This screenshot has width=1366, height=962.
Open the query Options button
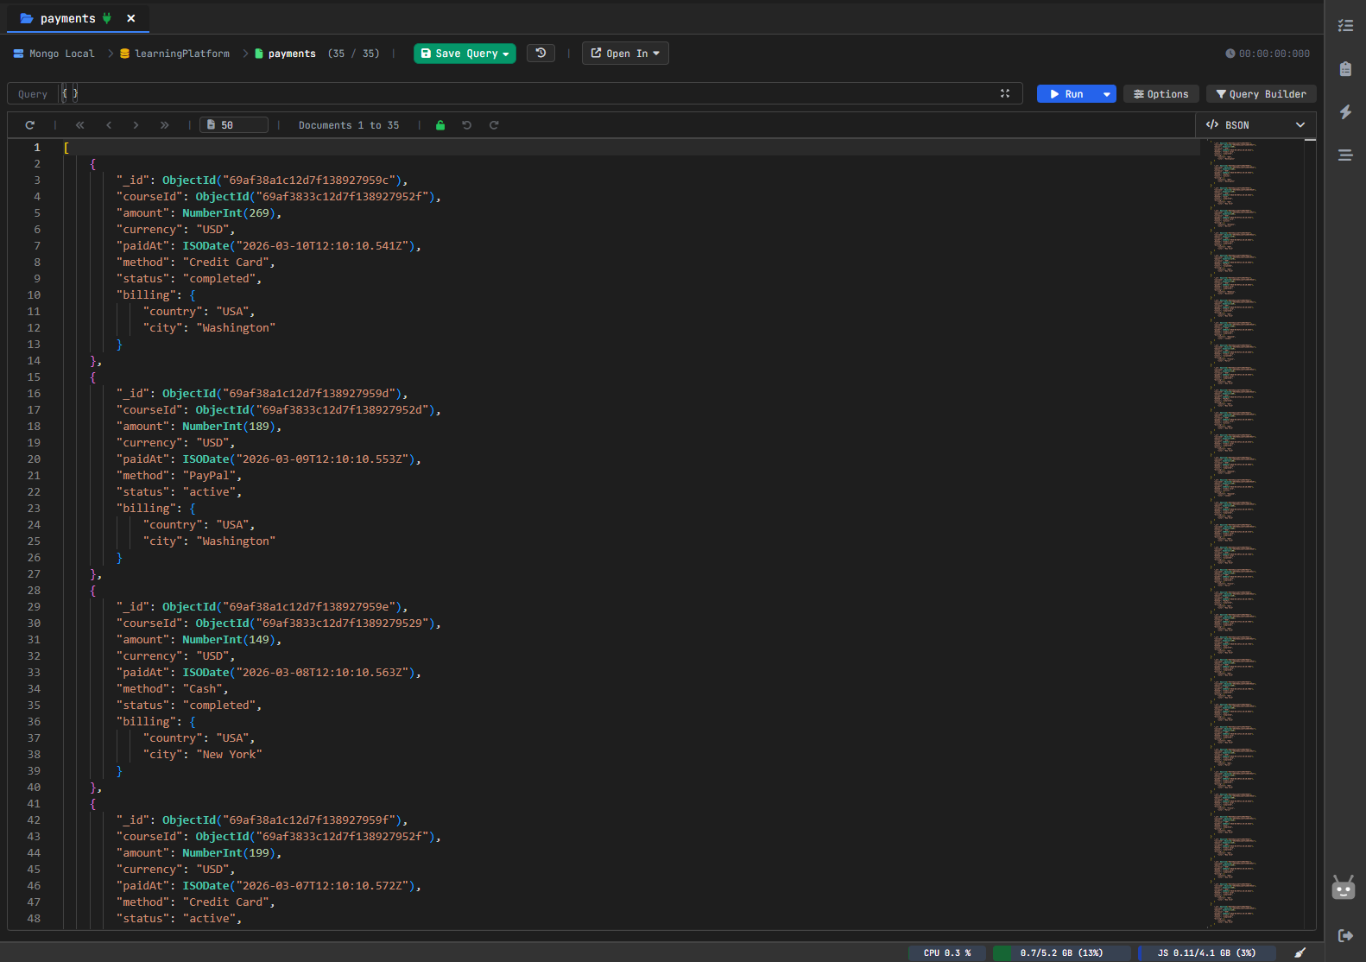[x=1161, y=94]
